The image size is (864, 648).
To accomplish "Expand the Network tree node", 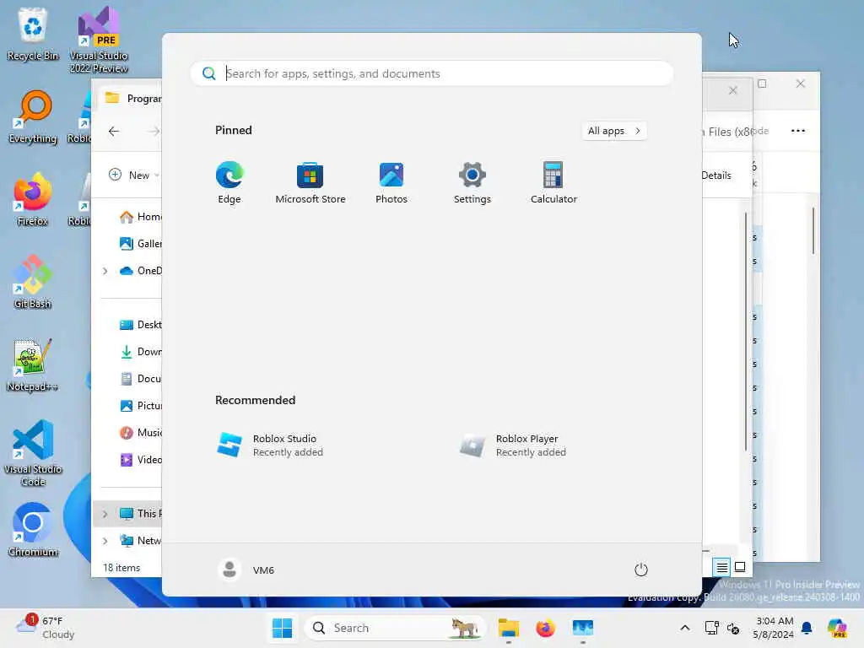I will pyautogui.click(x=105, y=541).
